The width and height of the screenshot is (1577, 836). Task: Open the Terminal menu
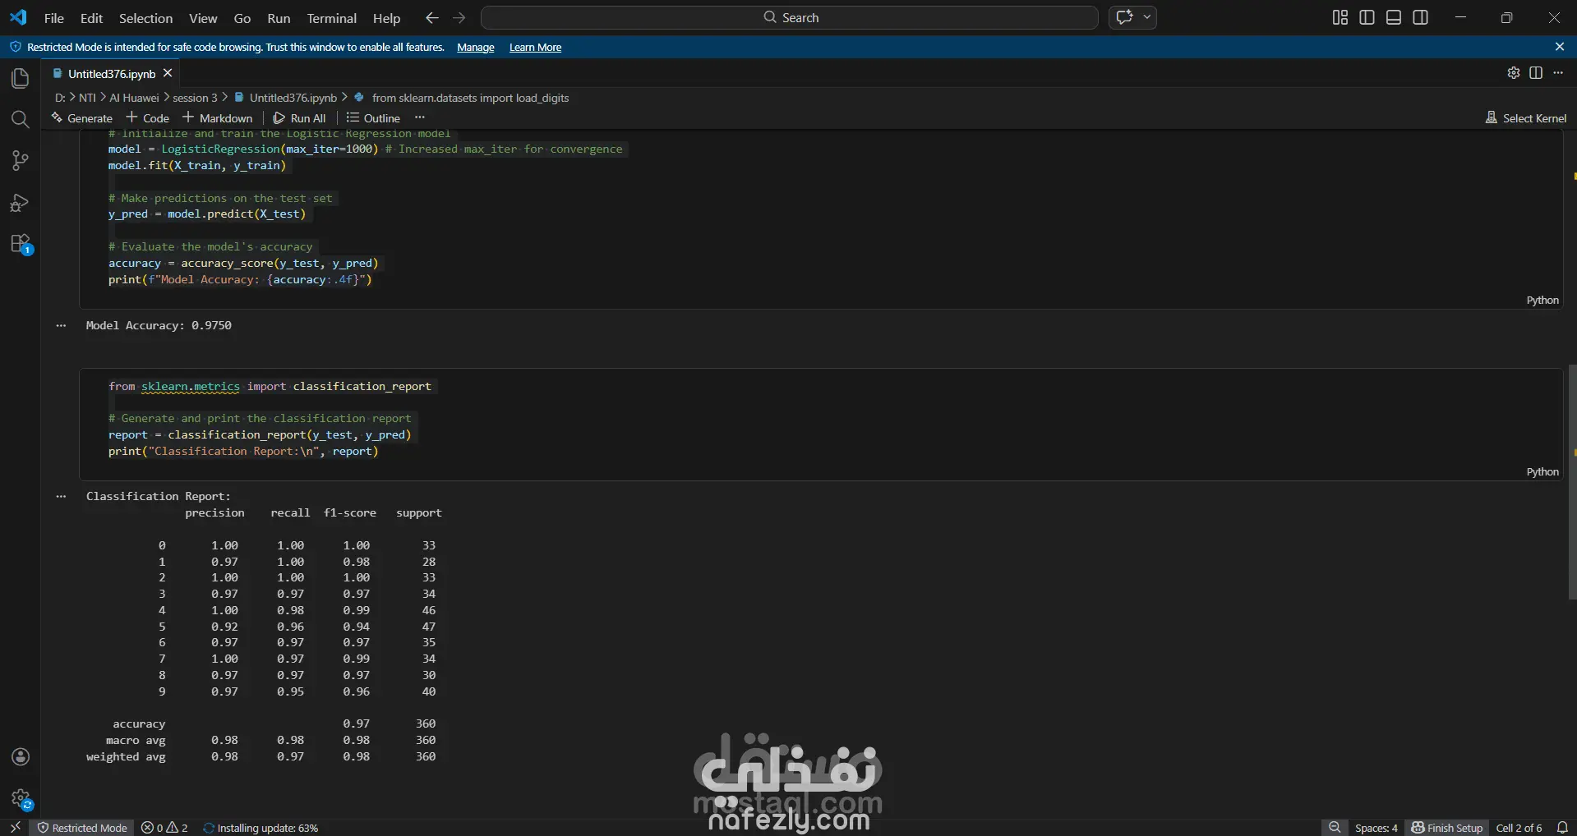pyautogui.click(x=331, y=17)
